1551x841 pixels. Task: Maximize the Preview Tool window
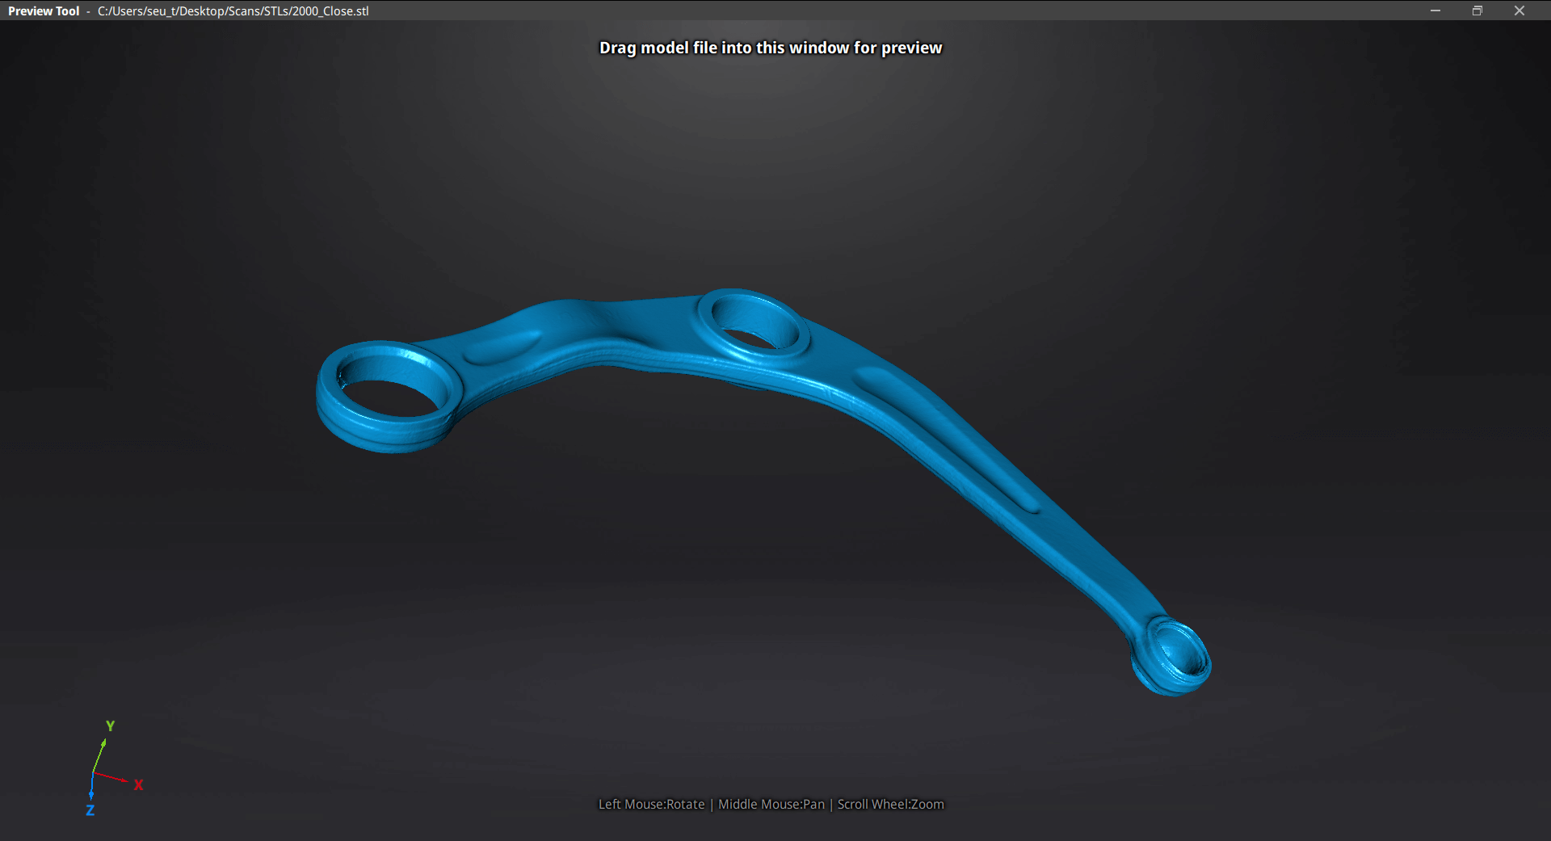tap(1477, 11)
